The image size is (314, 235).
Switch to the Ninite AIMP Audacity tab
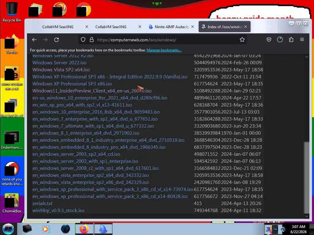[x=171, y=27]
